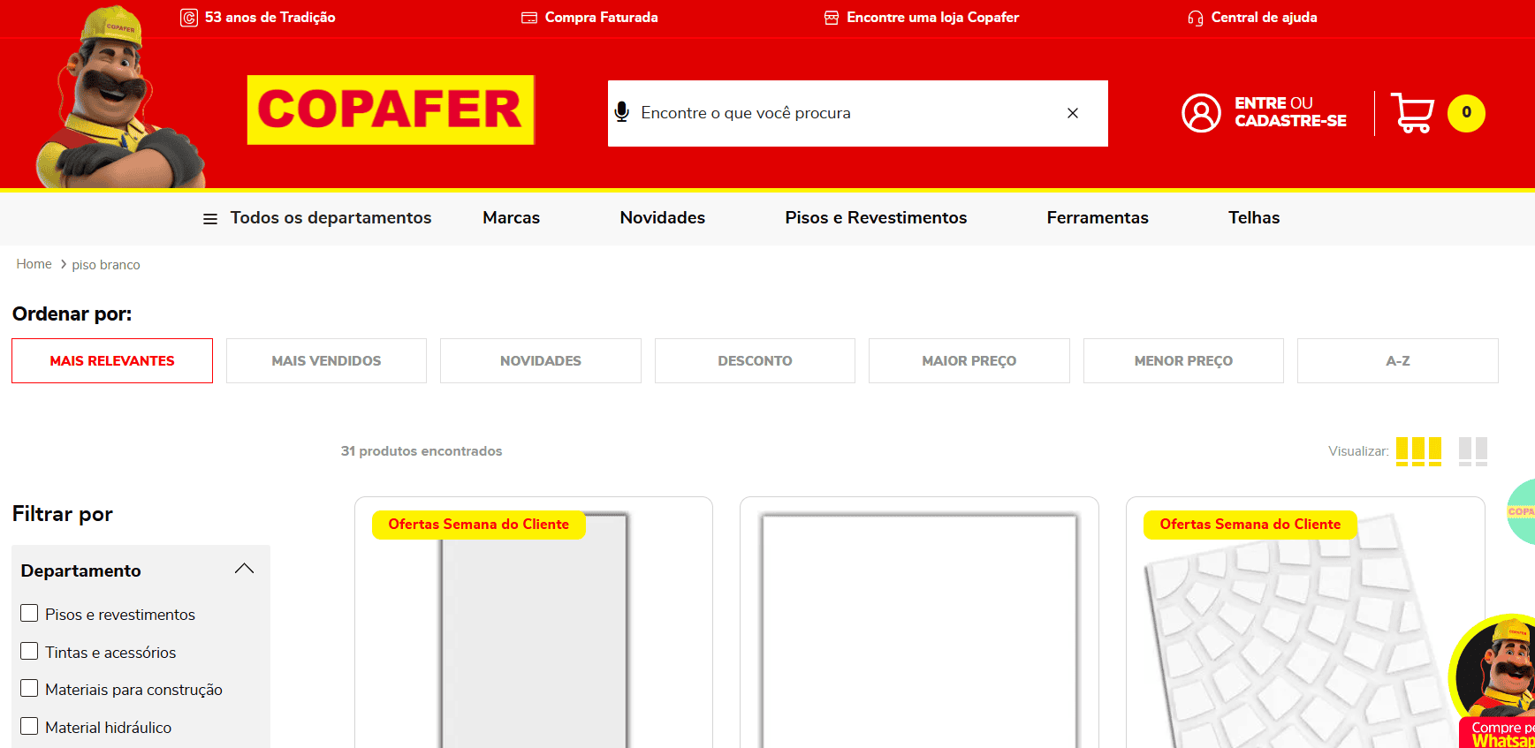Click the search input field
The height and width of the screenshot is (748, 1535).
(x=847, y=113)
